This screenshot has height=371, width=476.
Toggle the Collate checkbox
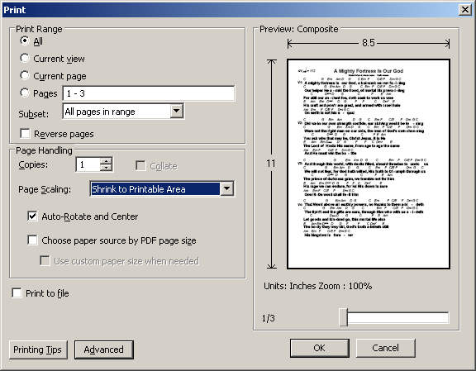140,166
